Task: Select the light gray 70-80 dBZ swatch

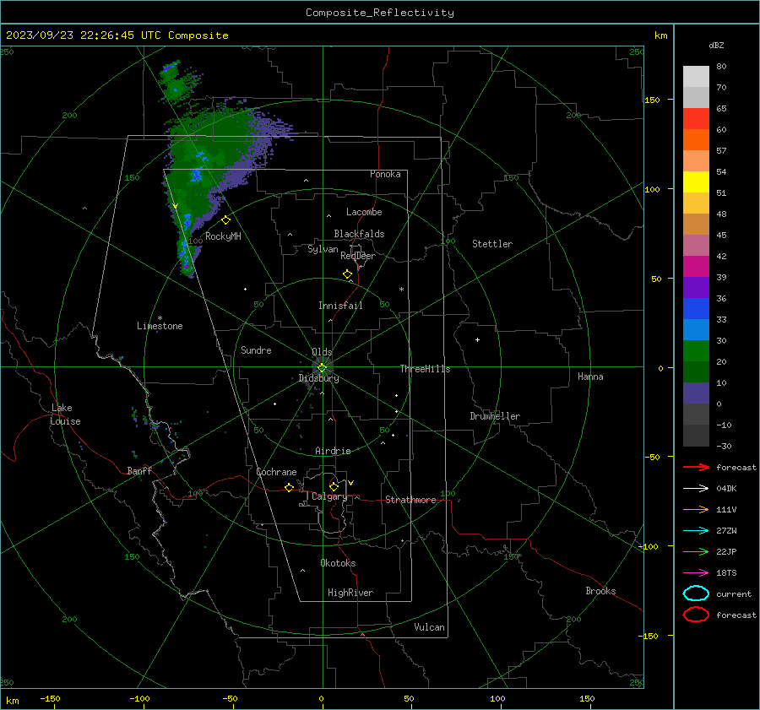Action: (696, 77)
